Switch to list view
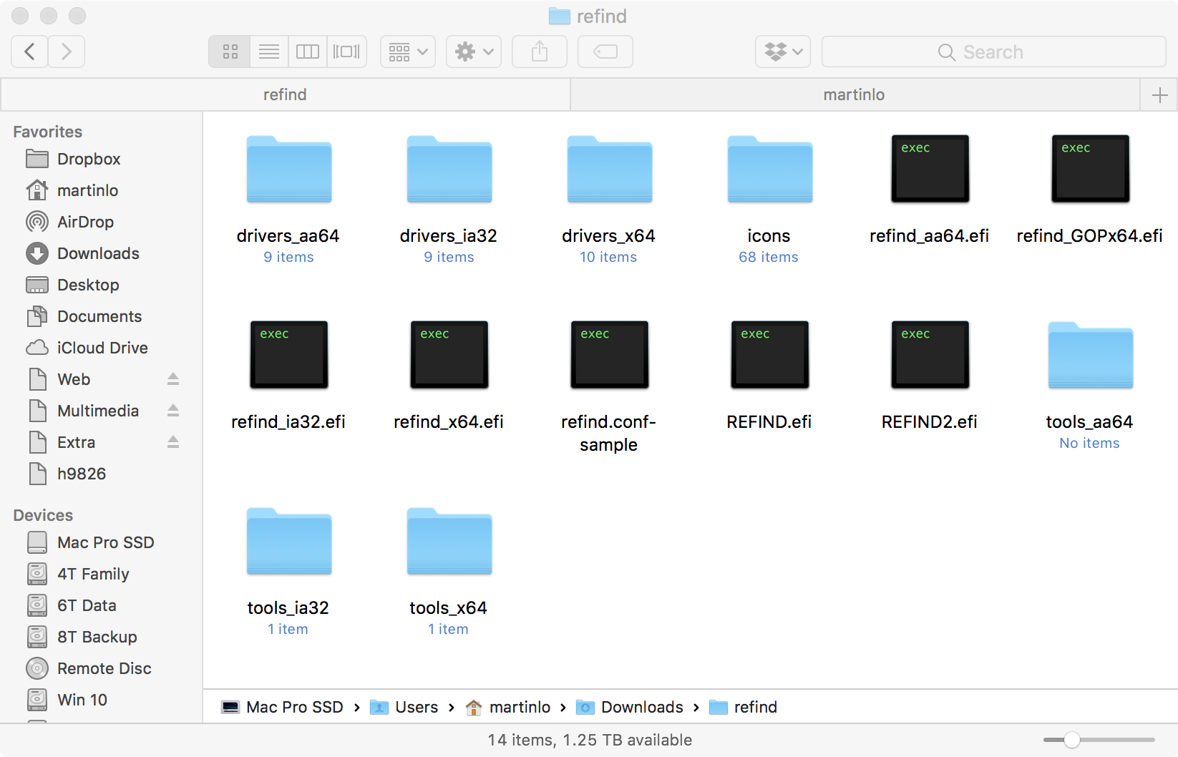The height and width of the screenshot is (757, 1178). (x=269, y=52)
